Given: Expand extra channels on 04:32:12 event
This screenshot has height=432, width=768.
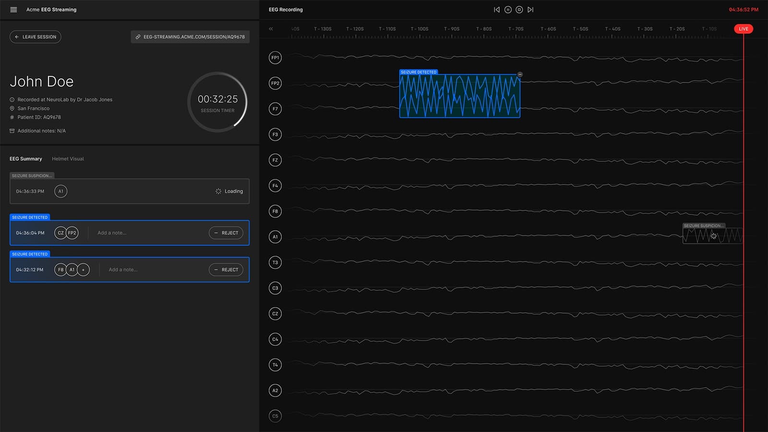Looking at the screenshot, I should coord(84,270).
